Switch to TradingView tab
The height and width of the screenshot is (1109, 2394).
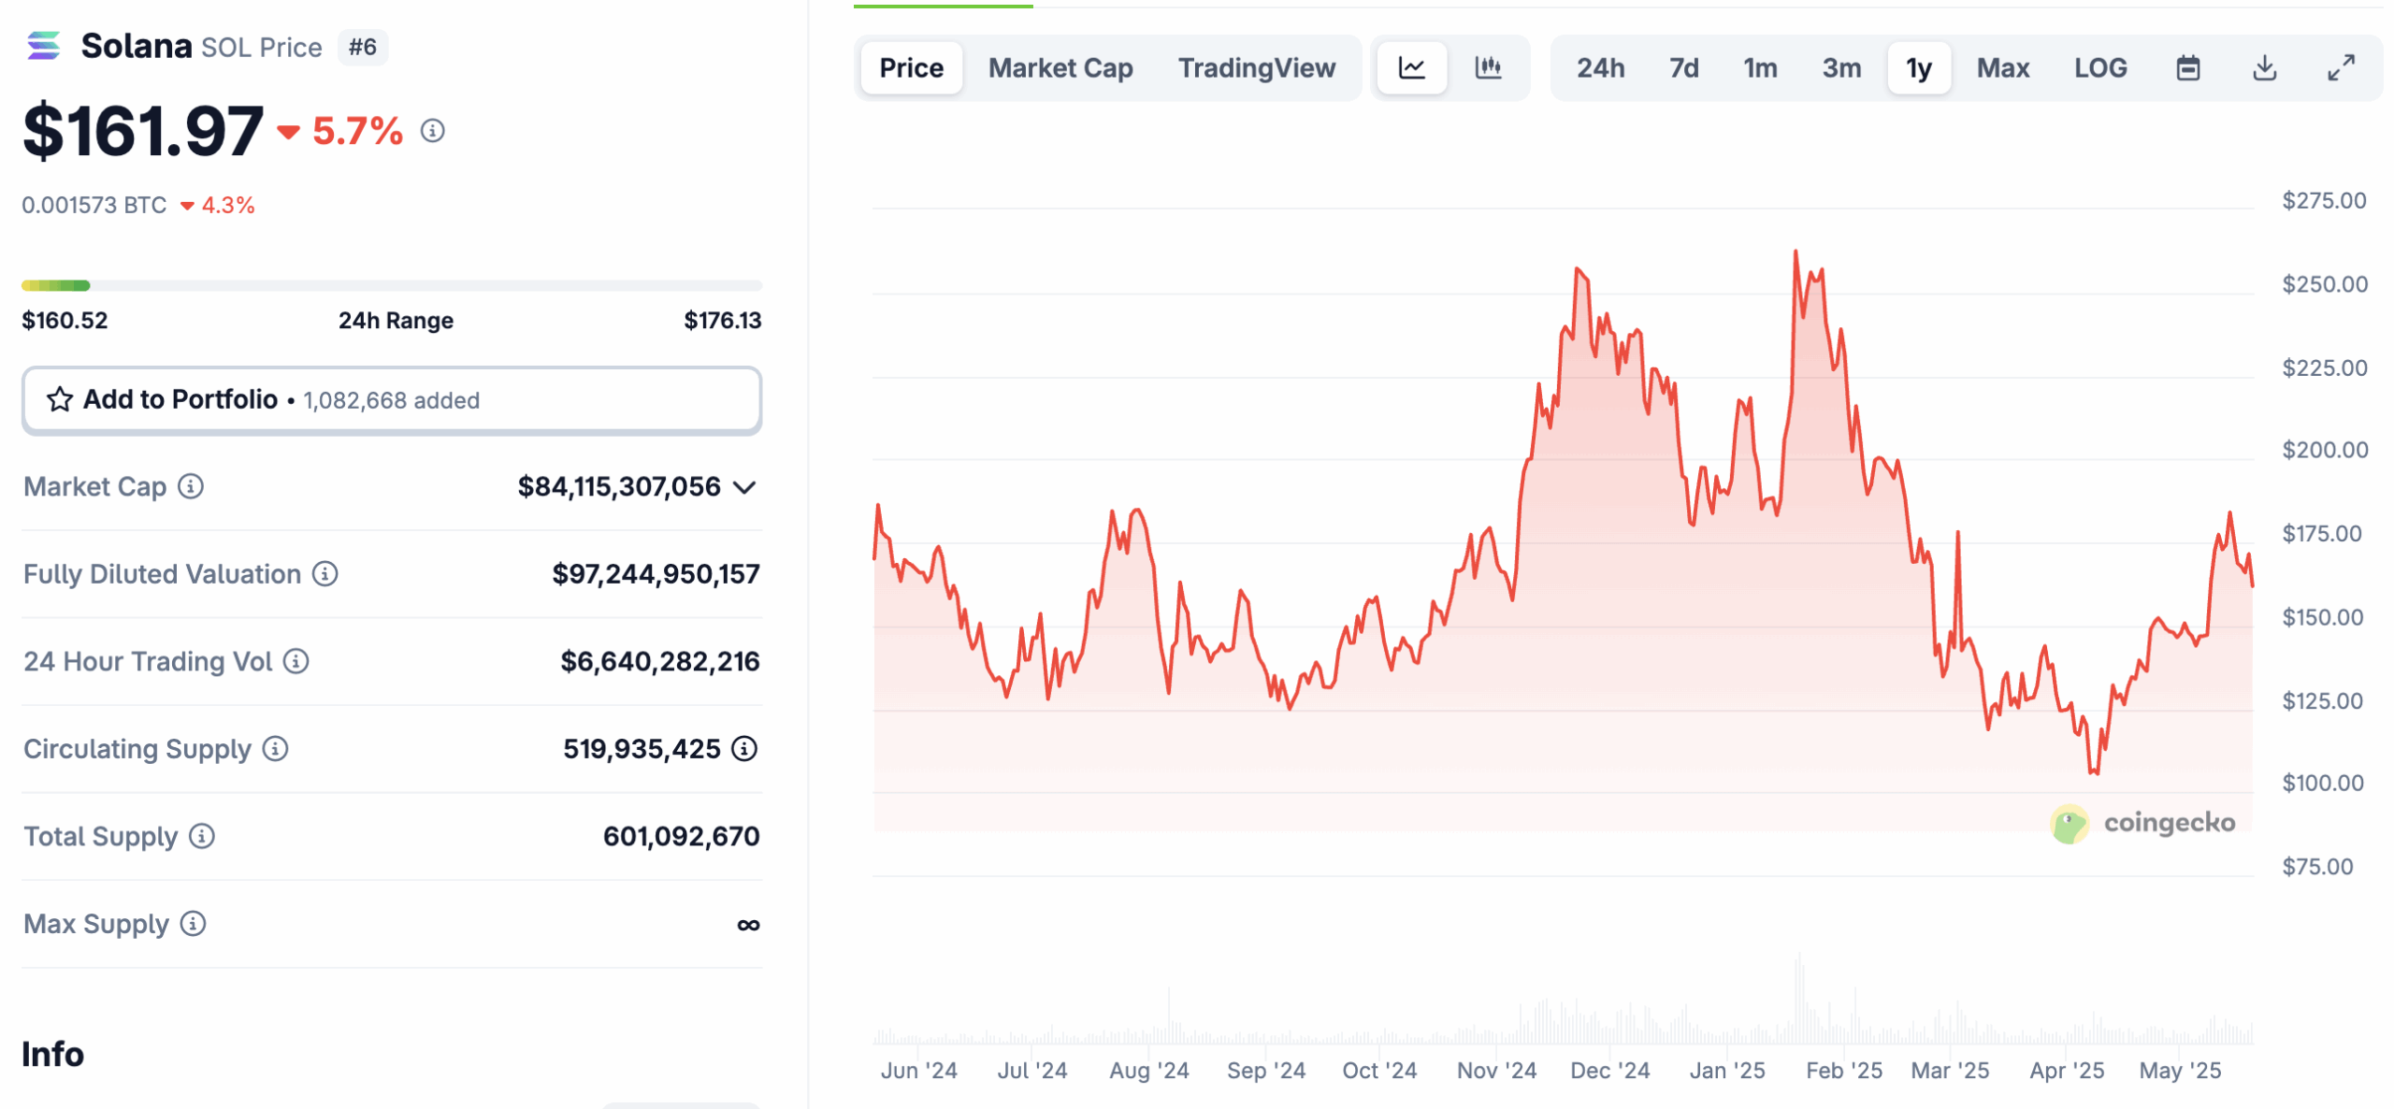point(1256,67)
